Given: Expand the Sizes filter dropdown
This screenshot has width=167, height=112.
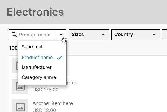Looking at the screenshot, I should 89,35.
